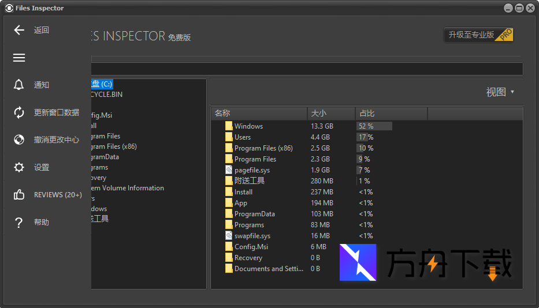Choose 更新窗口数据 menu item
The height and width of the screenshot is (308, 539).
[57, 112]
